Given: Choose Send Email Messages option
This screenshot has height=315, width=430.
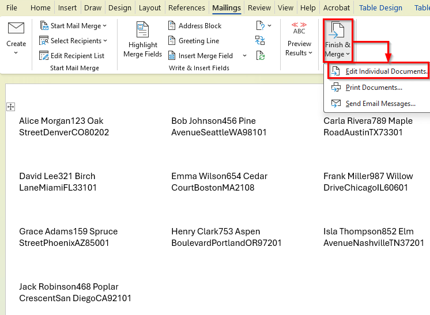Looking at the screenshot, I should pyautogui.click(x=380, y=104).
